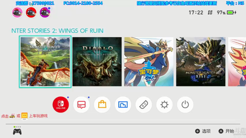
Task: Click the 平台：NS overlay text
Action: pos(235,3)
